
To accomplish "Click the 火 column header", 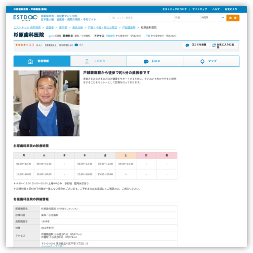I will click(44, 155).
